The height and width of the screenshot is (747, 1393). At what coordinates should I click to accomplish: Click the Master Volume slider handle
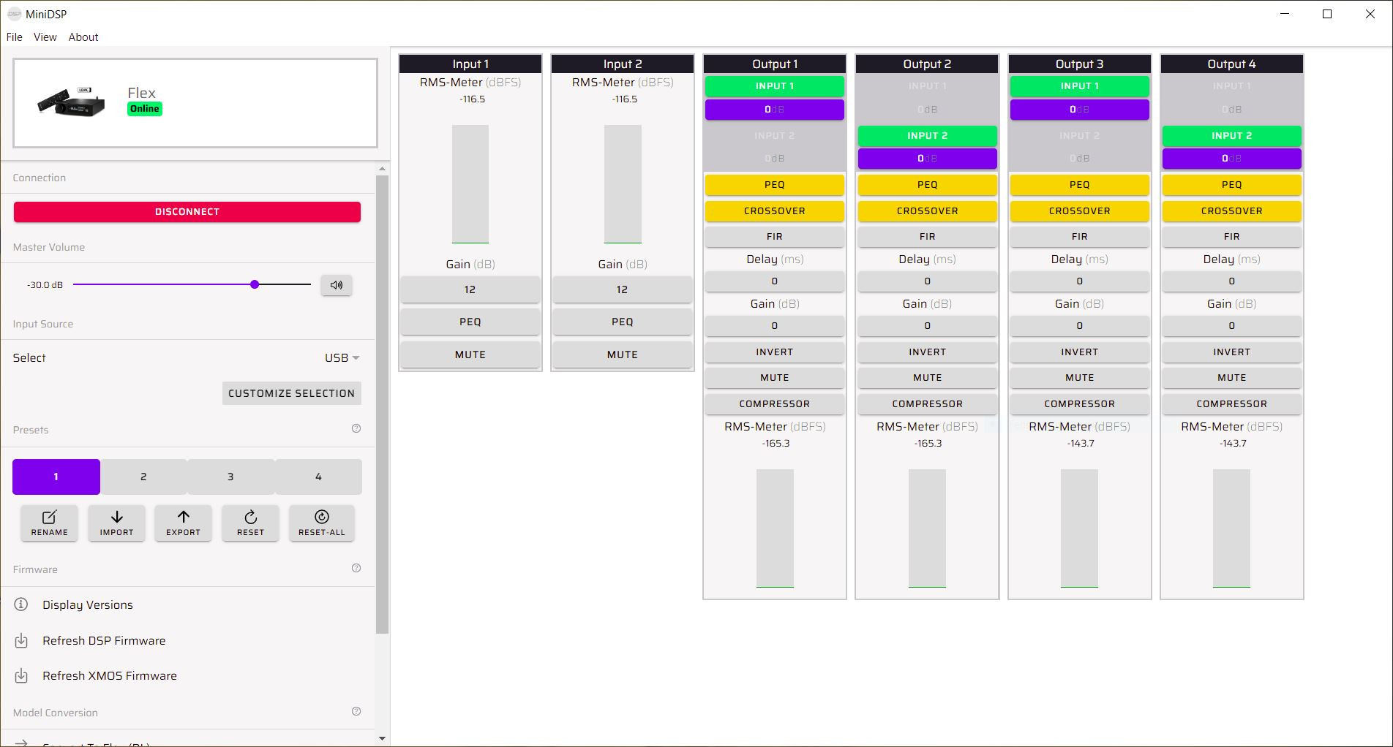(255, 284)
